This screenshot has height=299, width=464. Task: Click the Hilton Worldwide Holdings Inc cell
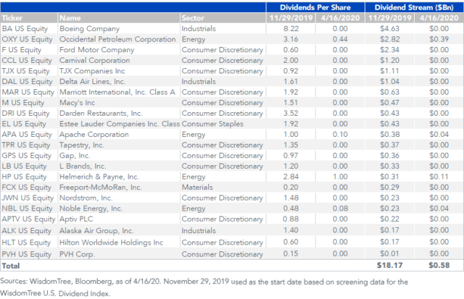tap(111, 243)
